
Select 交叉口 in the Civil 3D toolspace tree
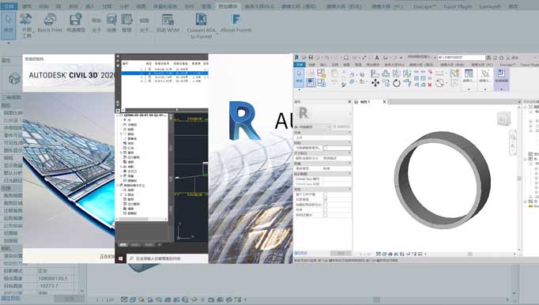[x=132, y=171]
